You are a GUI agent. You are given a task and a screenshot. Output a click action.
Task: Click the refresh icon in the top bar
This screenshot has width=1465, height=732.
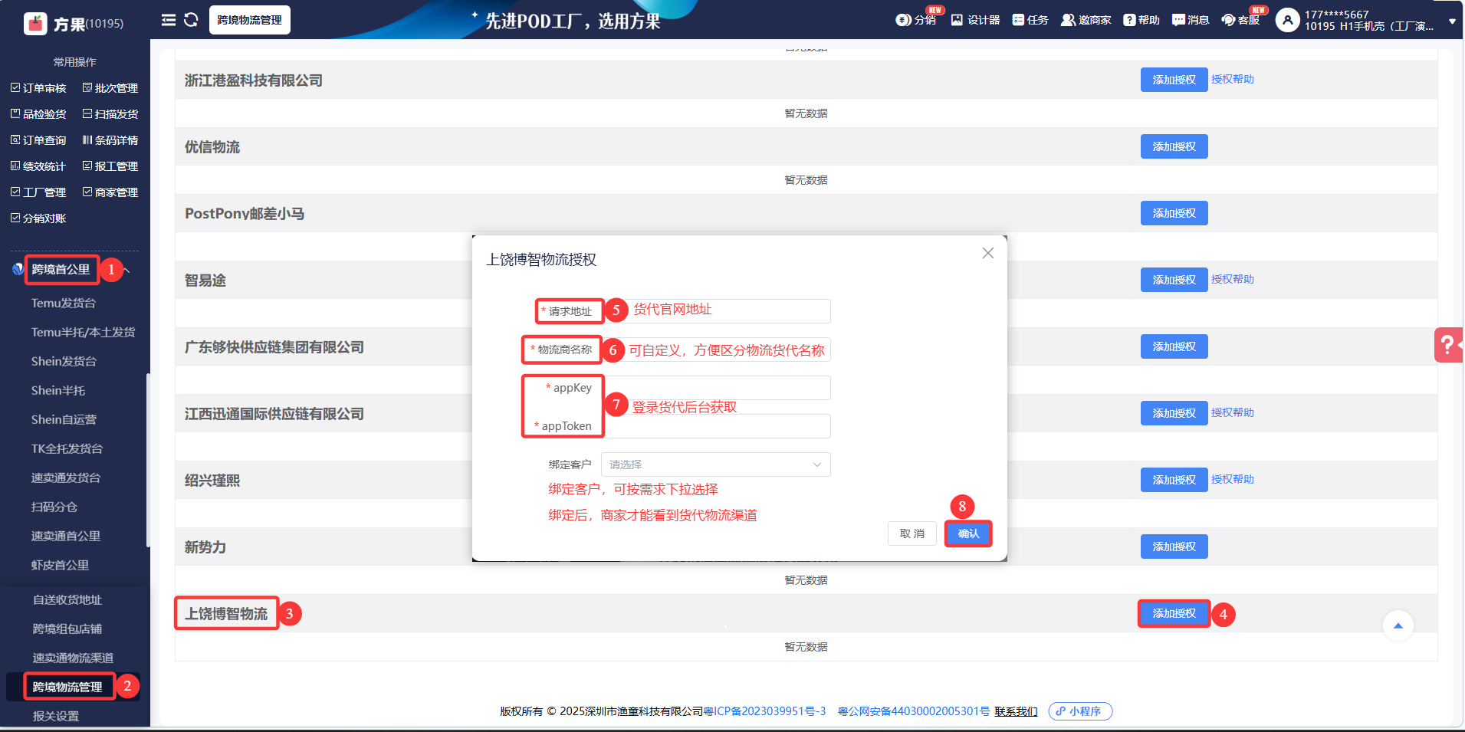(192, 20)
